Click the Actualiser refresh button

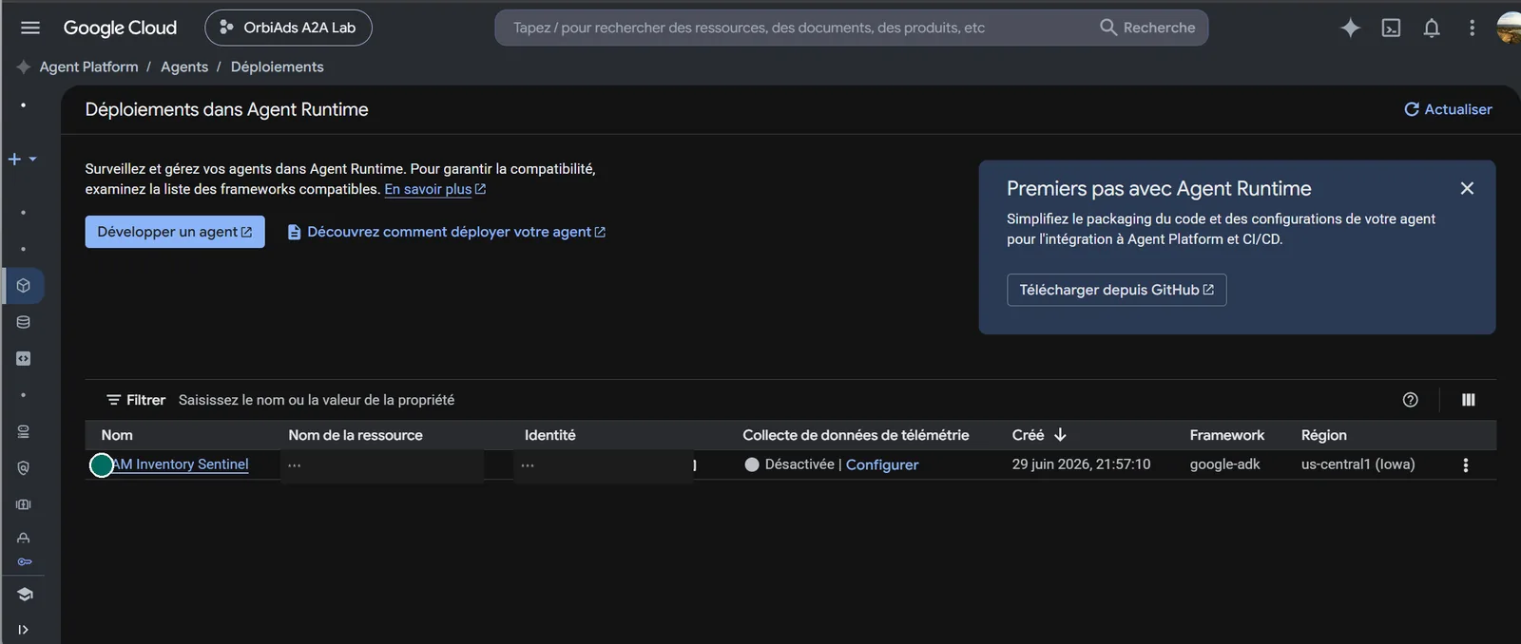1448,109
